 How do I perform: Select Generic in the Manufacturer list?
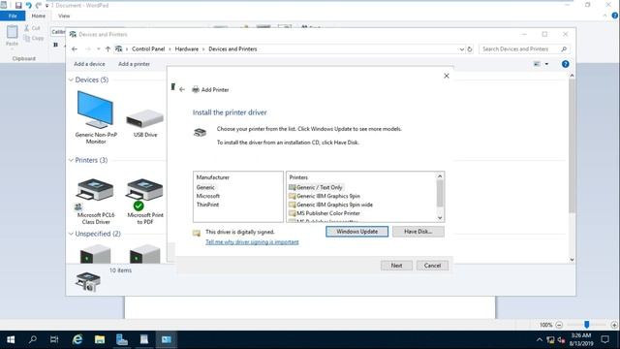(x=205, y=187)
